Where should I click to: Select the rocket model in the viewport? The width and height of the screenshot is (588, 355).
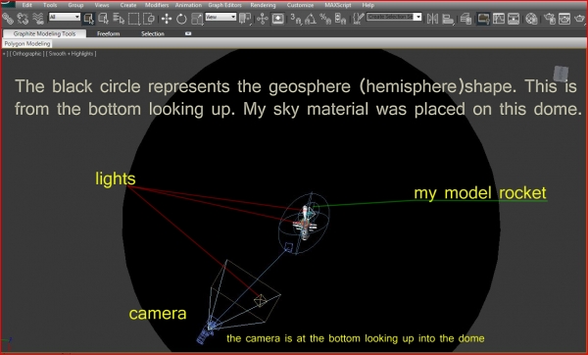coord(306,223)
